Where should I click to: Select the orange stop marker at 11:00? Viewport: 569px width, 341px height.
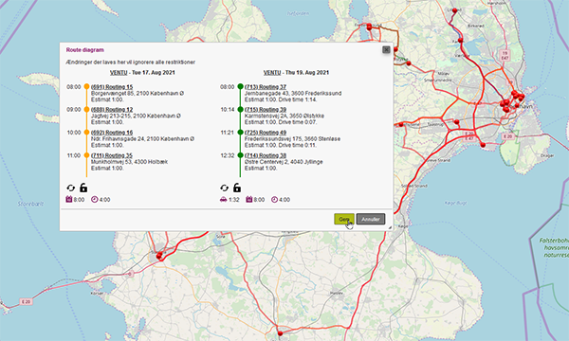tap(86, 155)
